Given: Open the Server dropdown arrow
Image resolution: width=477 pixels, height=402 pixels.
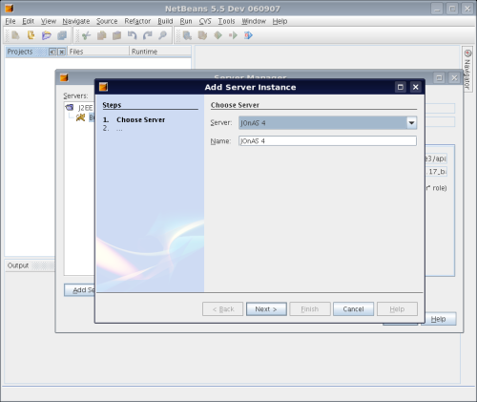Looking at the screenshot, I should [x=411, y=123].
